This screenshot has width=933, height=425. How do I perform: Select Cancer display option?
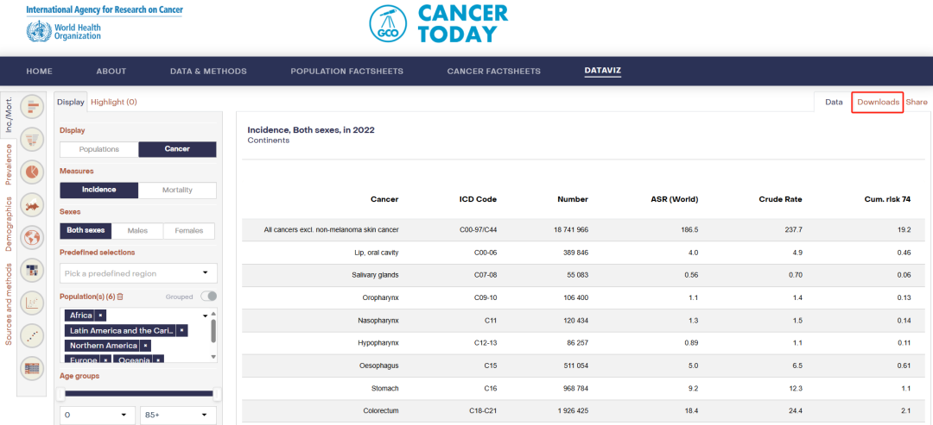177,149
